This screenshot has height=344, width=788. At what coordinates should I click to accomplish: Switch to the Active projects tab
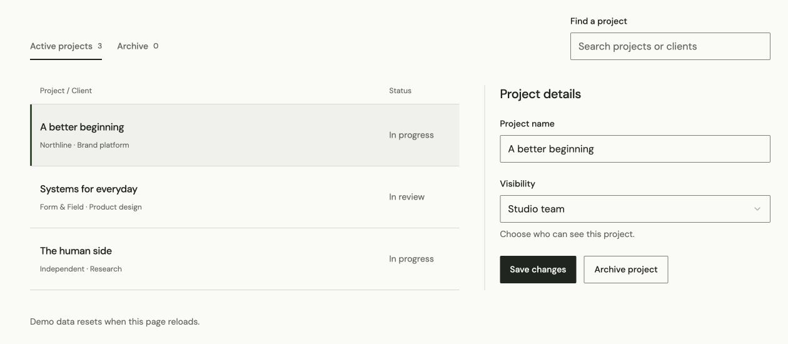click(x=66, y=46)
